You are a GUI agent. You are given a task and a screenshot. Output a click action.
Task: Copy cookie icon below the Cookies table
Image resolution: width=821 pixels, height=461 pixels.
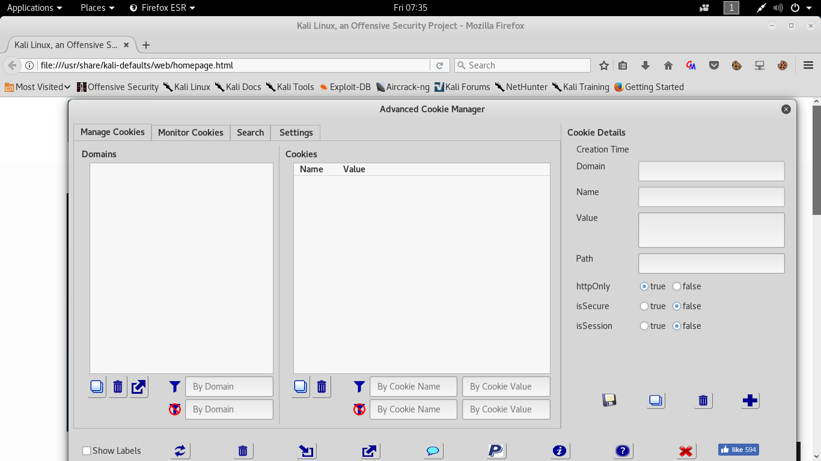[x=301, y=387]
